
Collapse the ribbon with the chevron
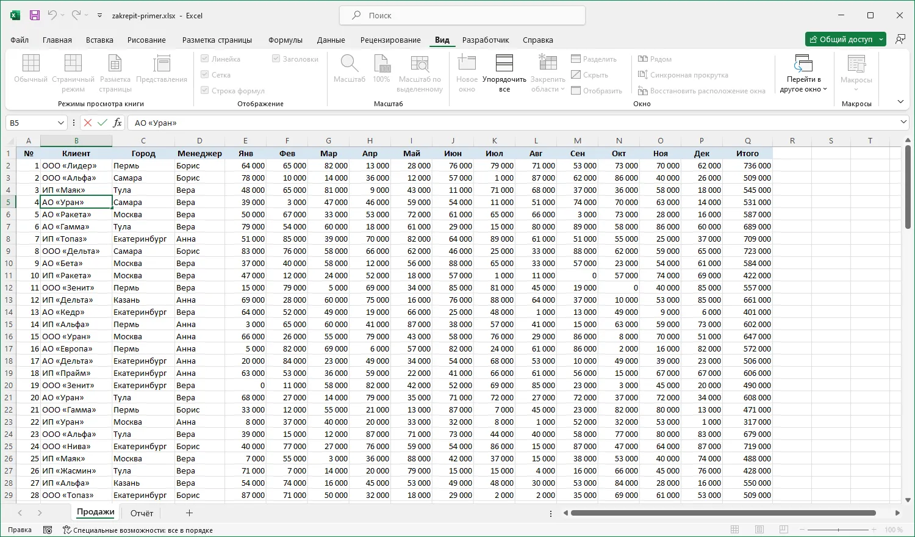900,102
